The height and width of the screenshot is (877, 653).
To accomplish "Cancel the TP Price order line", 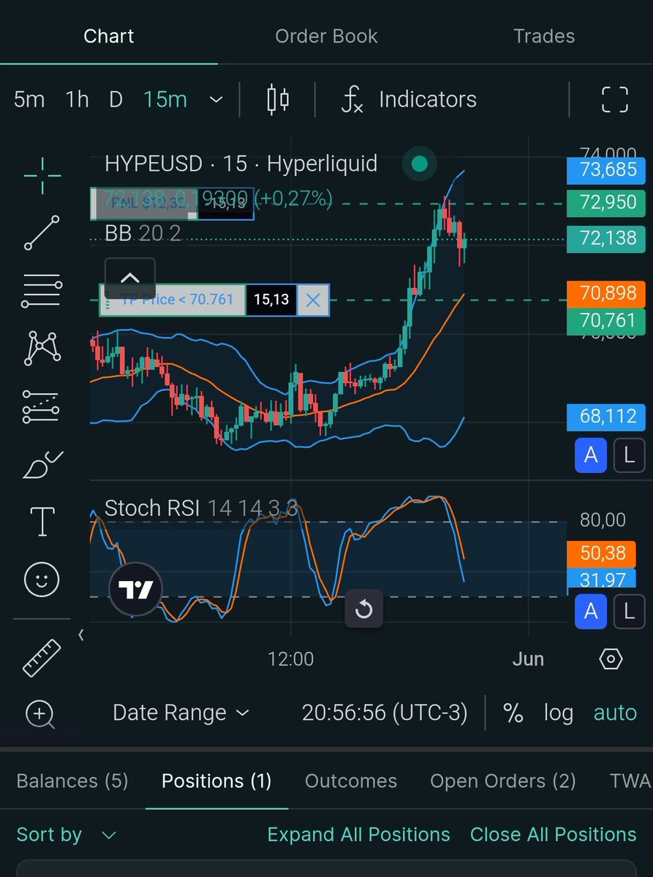I will [313, 300].
